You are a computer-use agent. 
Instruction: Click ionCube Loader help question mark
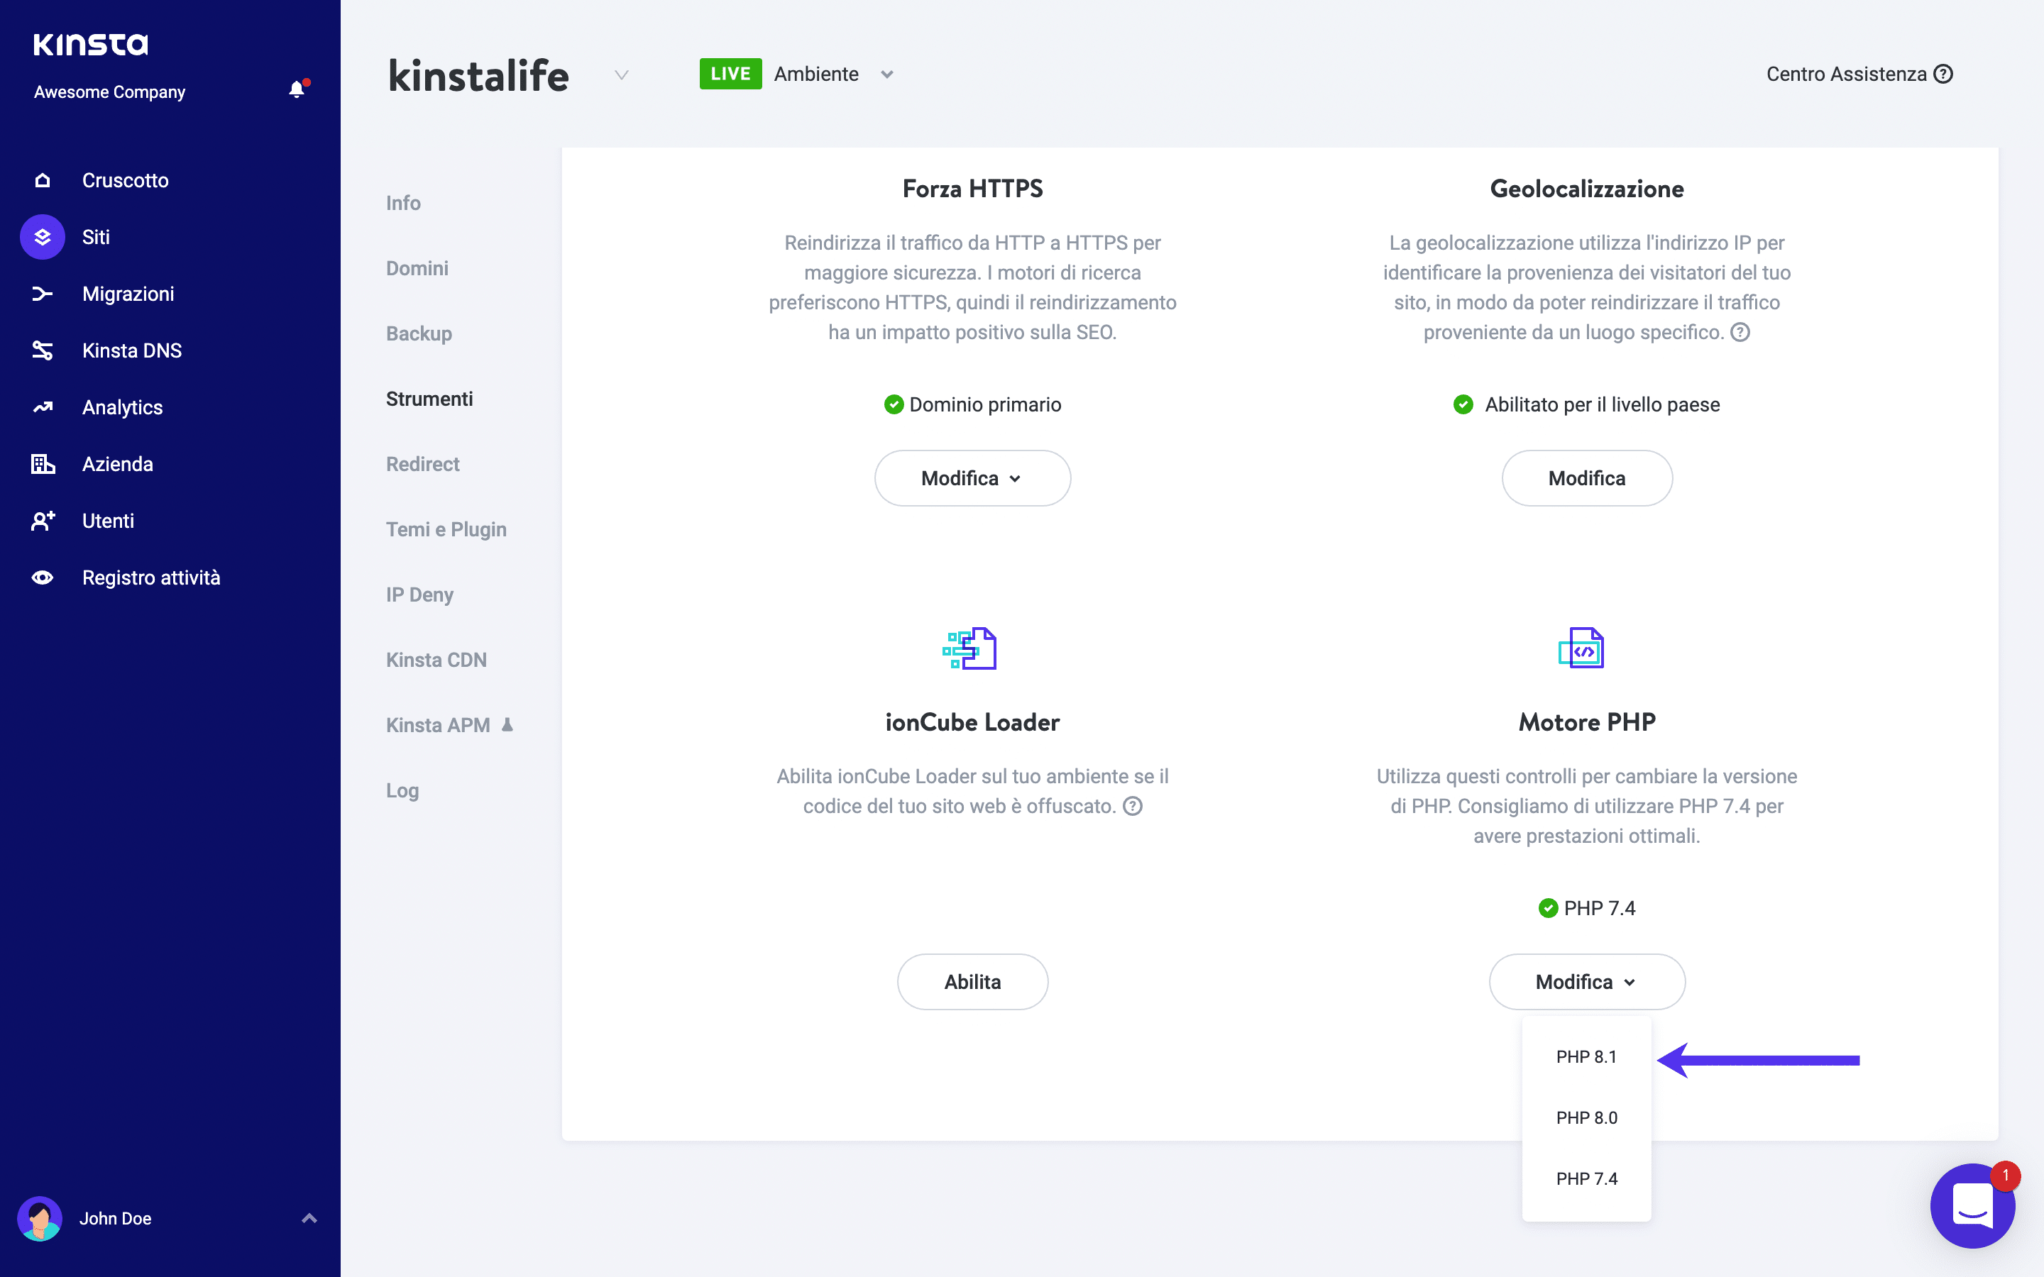point(1133,806)
